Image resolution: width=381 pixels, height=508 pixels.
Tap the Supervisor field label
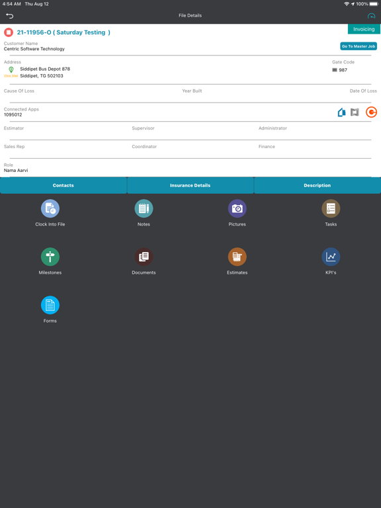(x=143, y=128)
